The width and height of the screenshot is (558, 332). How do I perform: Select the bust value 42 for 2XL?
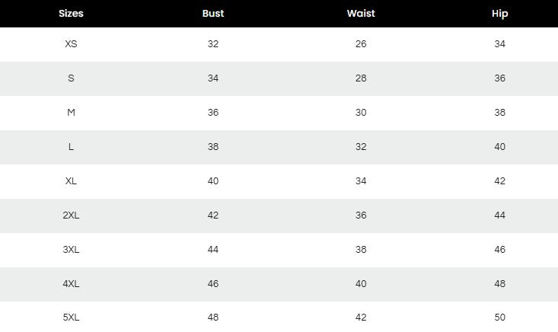pos(213,215)
